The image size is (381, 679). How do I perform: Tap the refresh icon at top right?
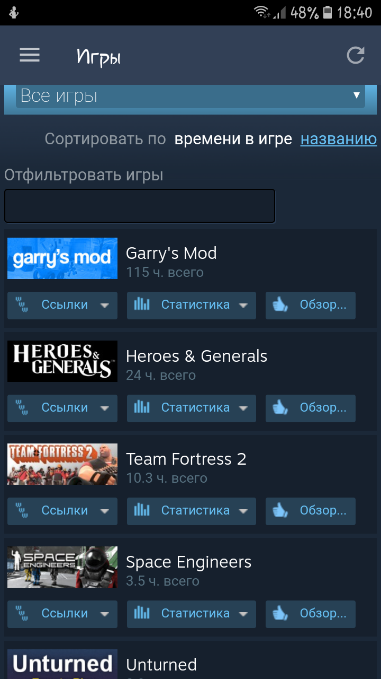(x=356, y=55)
